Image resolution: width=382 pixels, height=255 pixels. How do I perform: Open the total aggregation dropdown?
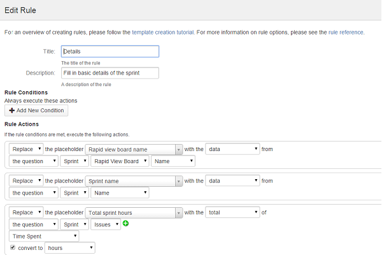(233, 212)
